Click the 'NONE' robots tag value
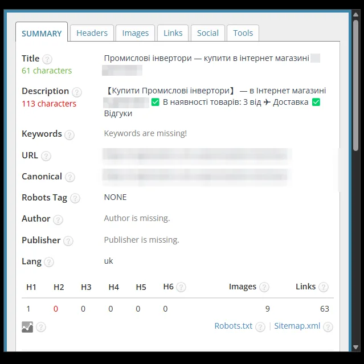The height and width of the screenshot is (364, 364). pyautogui.click(x=116, y=197)
